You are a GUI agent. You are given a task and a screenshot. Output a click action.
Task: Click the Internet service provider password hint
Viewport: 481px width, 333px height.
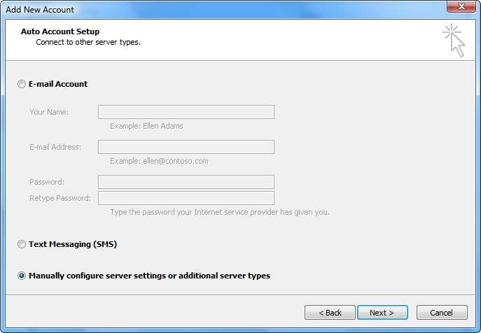(x=220, y=212)
